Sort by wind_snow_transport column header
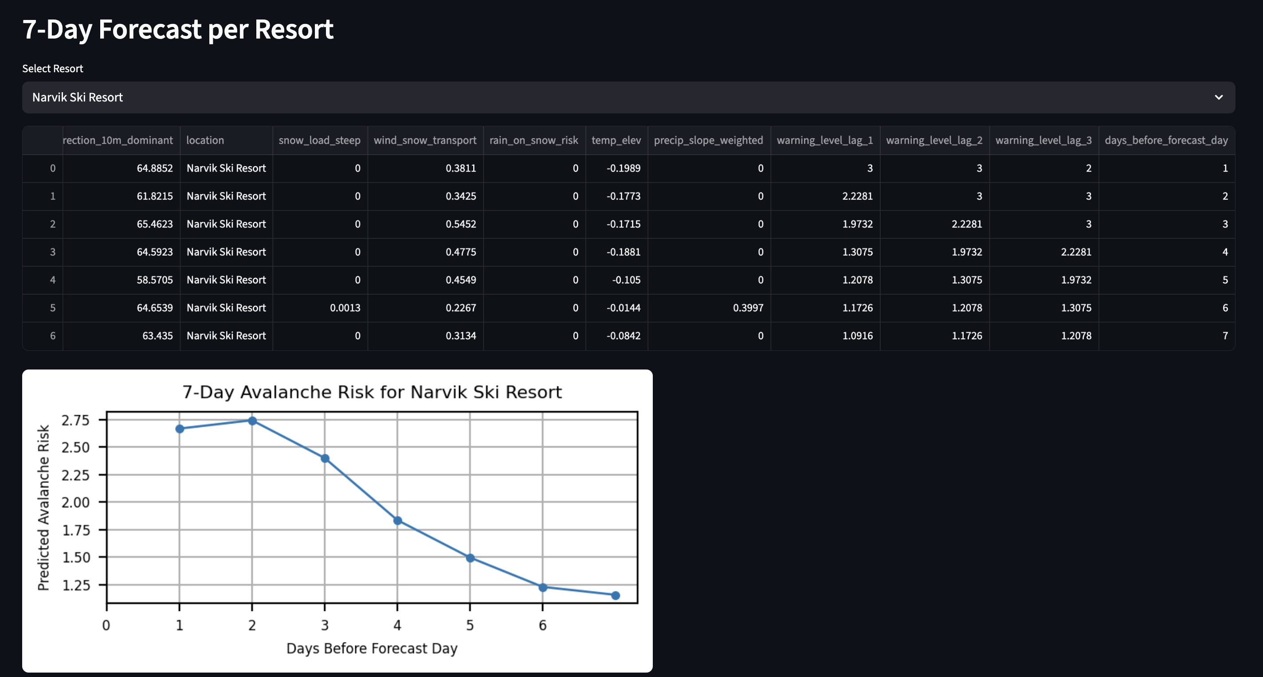 click(x=424, y=140)
